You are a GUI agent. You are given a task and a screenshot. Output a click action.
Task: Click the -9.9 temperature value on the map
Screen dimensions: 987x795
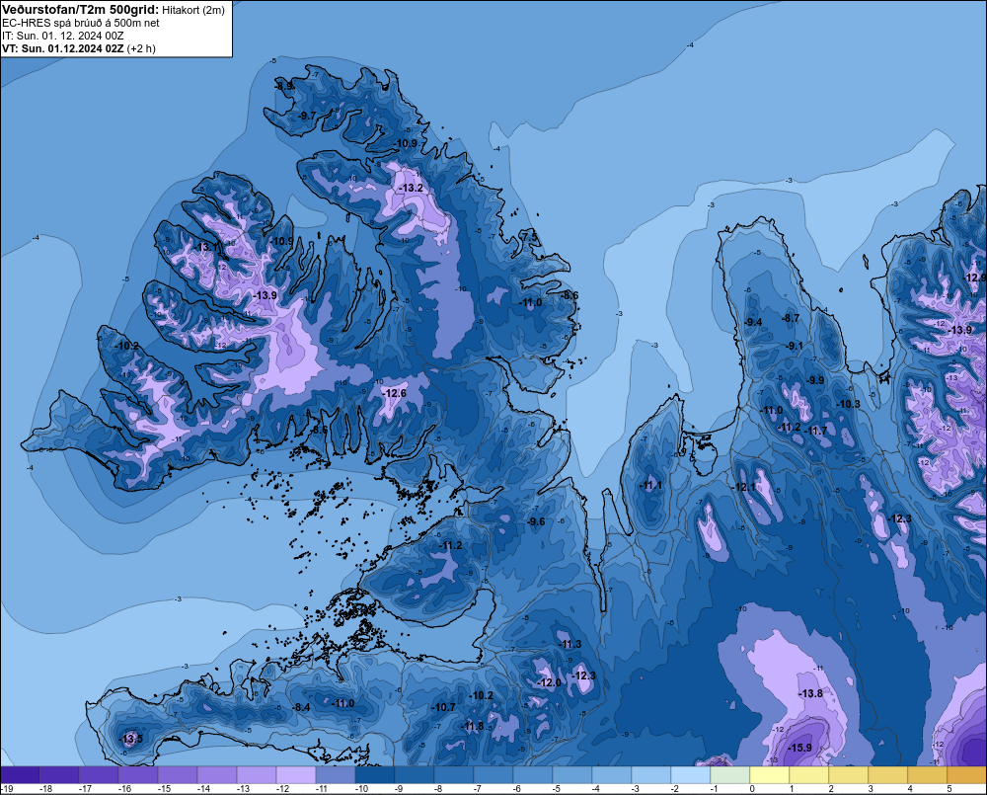815,380
